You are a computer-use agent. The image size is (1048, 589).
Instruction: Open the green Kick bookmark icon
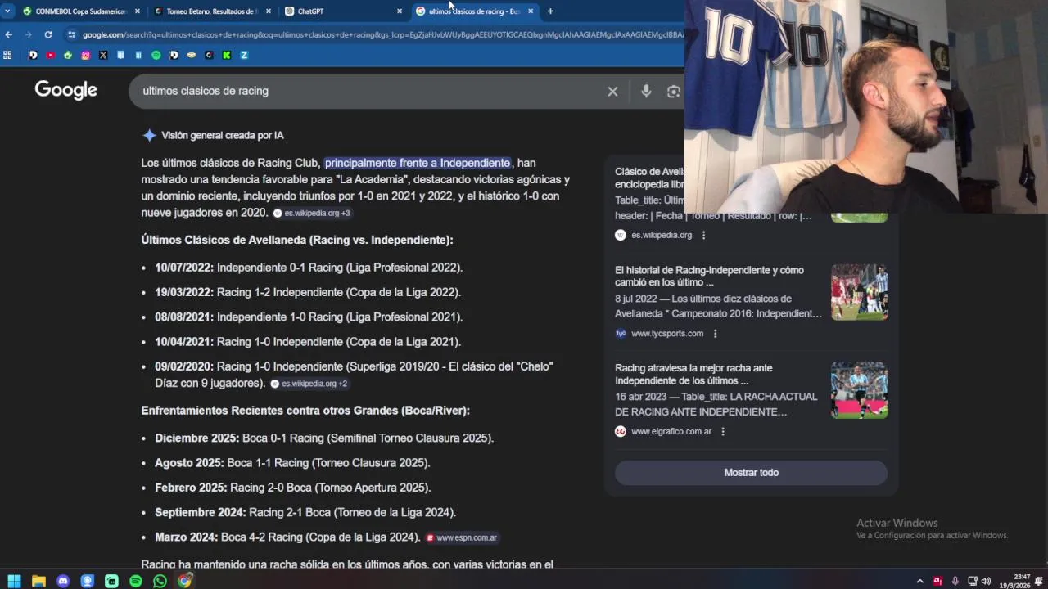click(226, 55)
